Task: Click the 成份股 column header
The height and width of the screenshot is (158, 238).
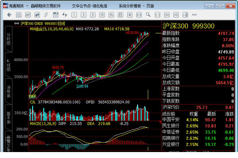Action: point(168,114)
